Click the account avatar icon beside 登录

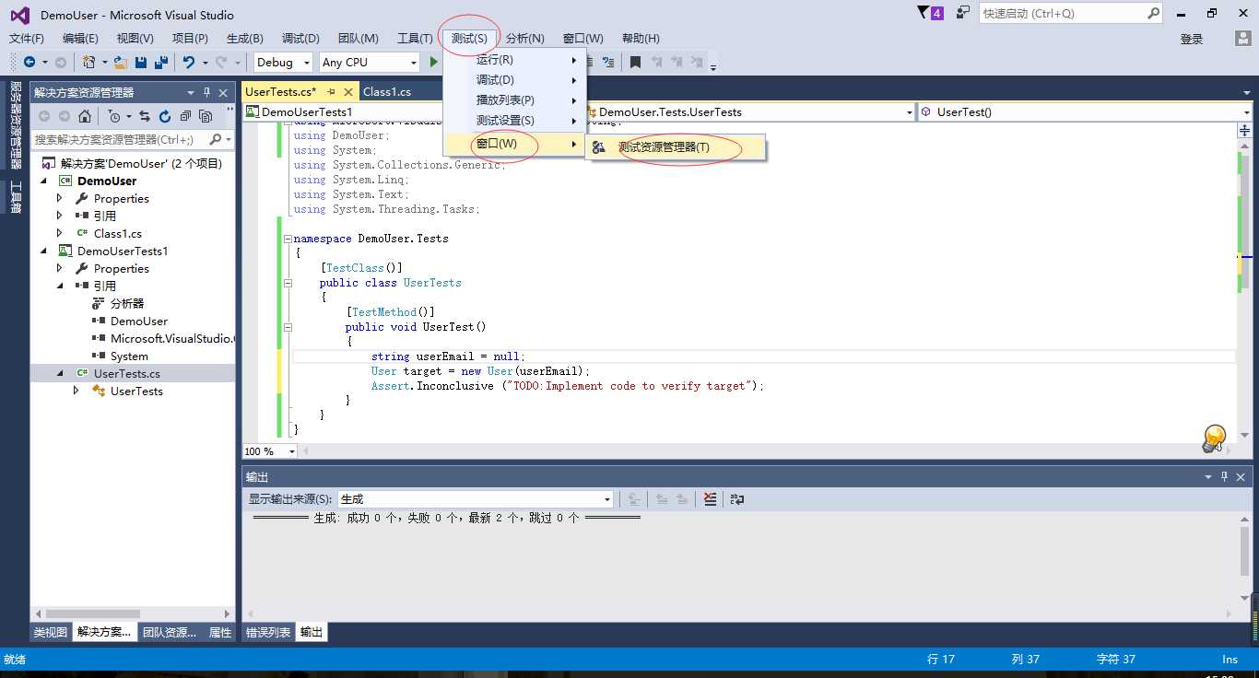click(x=1243, y=39)
